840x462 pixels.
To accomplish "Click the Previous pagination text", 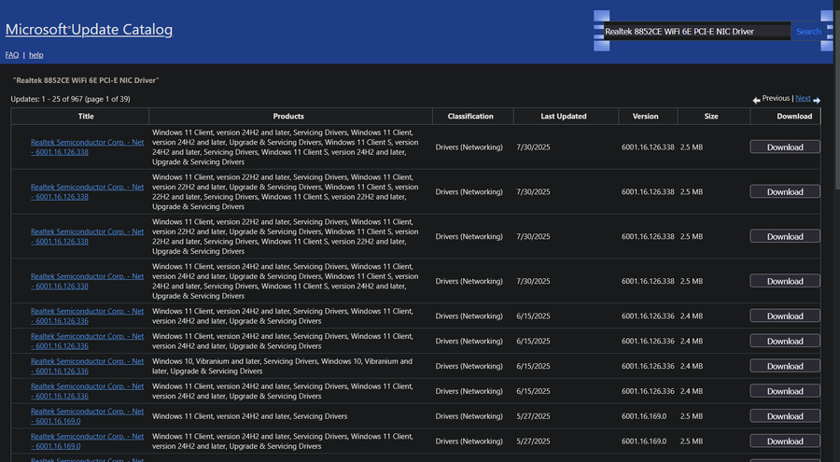I will click(x=776, y=98).
